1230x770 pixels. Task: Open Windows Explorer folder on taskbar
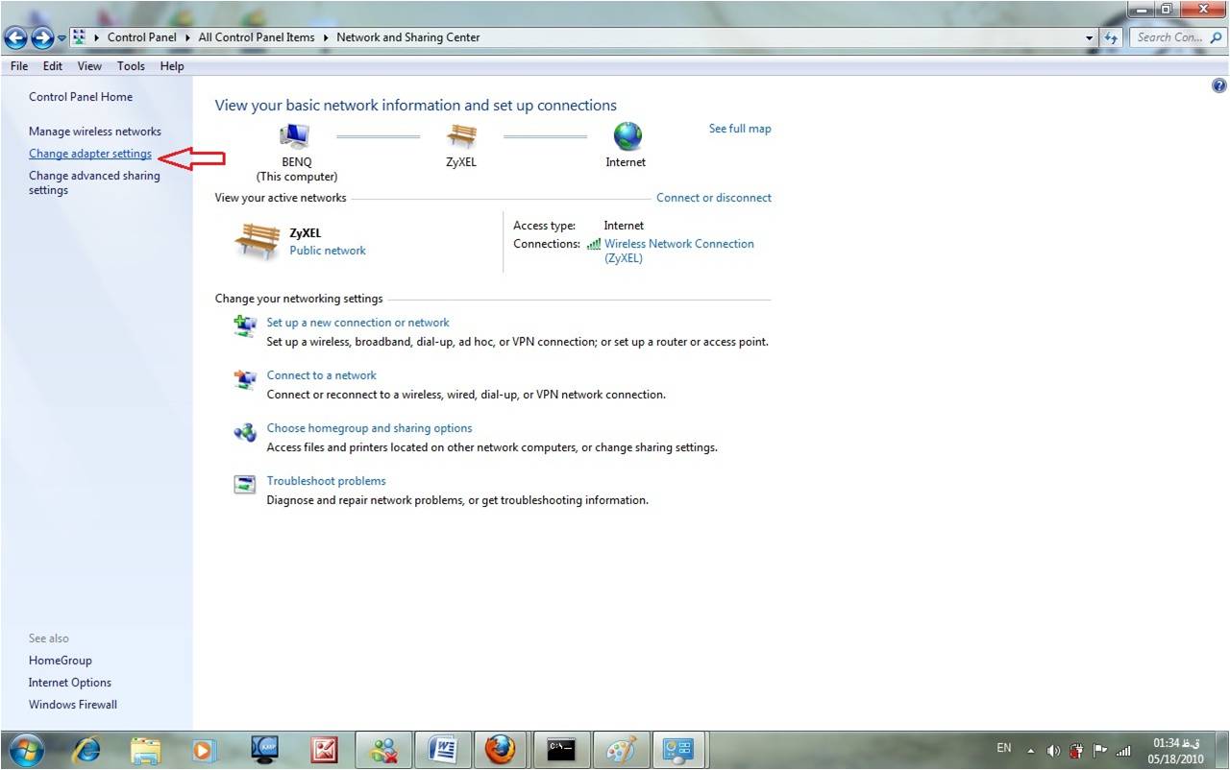click(146, 750)
